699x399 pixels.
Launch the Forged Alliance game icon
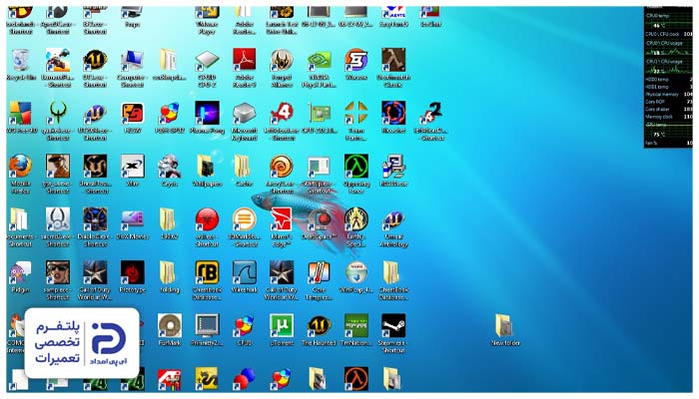(282, 60)
